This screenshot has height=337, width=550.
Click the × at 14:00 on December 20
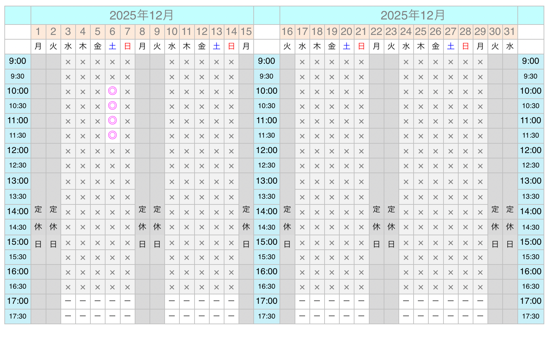tap(346, 212)
